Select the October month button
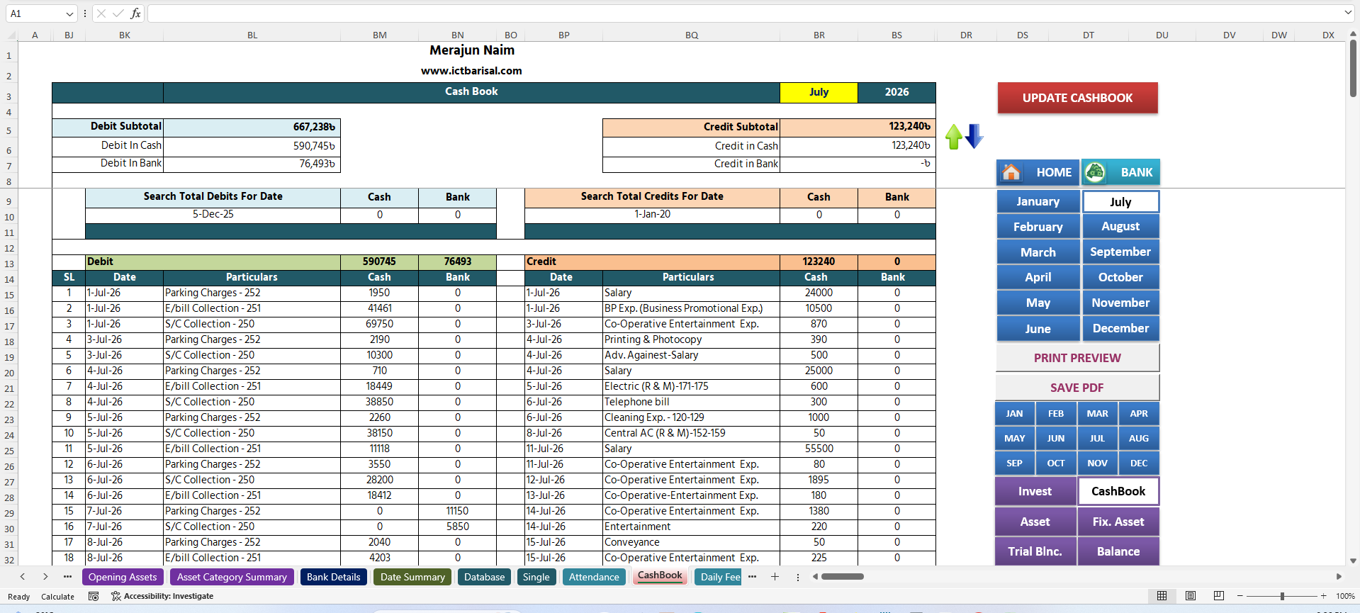The image size is (1360, 613). click(1120, 277)
